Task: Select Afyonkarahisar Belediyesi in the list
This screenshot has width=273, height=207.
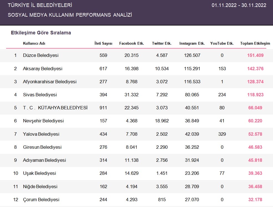Action: click(50, 82)
